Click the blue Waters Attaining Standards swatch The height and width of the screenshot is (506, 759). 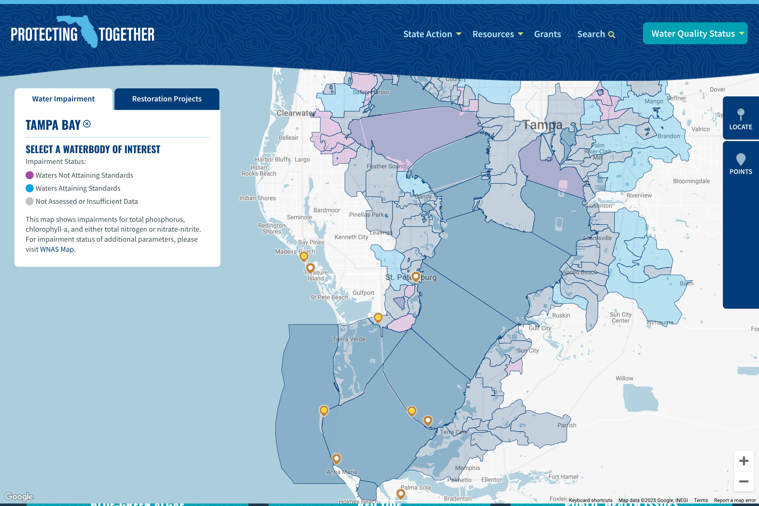[x=30, y=188]
